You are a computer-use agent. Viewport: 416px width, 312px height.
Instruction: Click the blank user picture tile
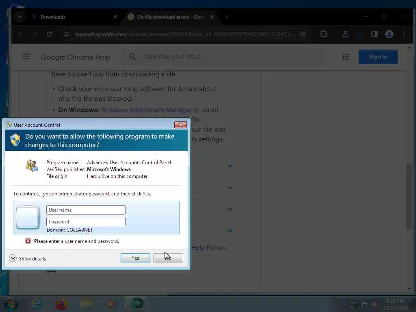tap(28, 218)
